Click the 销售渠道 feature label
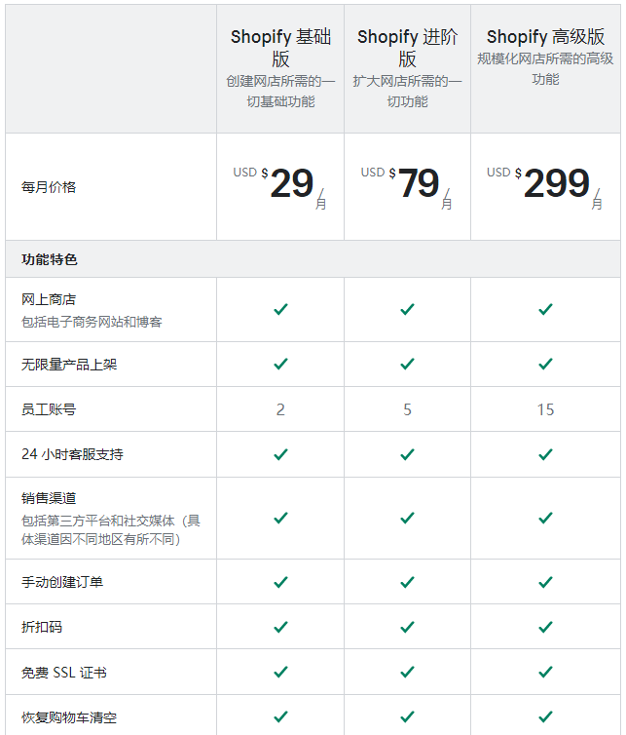Screen dimensions: 626x735 click(x=49, y=498)
